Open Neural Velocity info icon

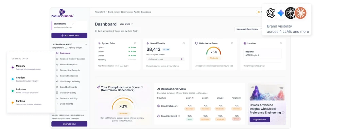(184, 43)
